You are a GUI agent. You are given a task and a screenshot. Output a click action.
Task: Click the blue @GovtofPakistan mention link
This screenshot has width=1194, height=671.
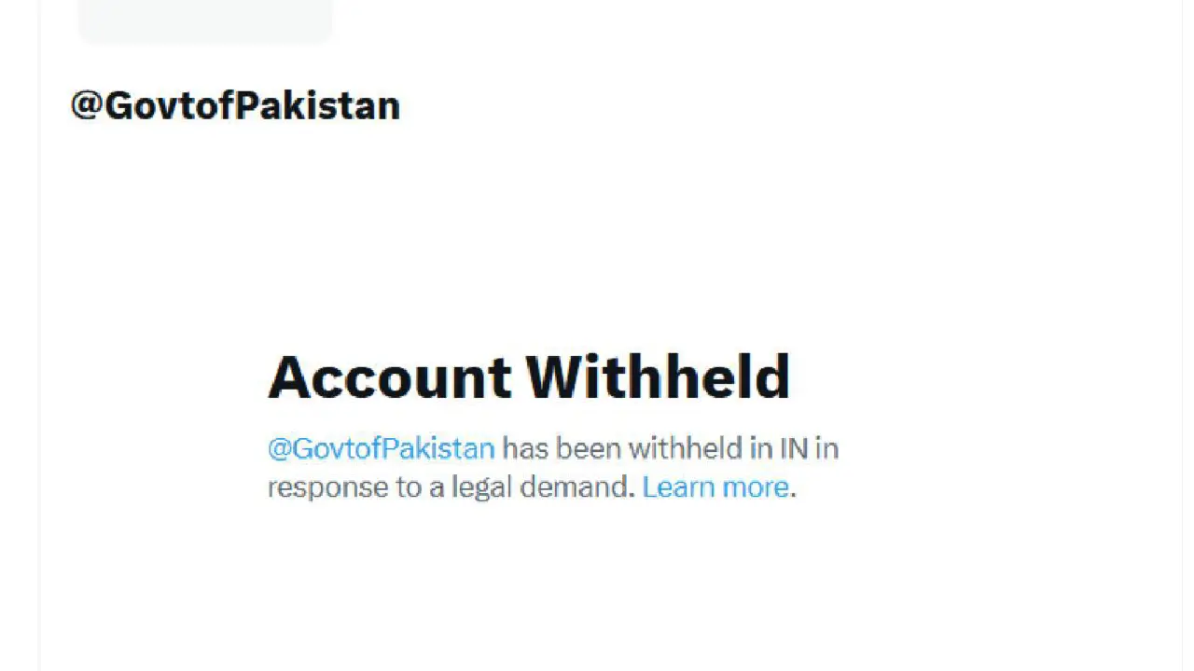(381, 448)
